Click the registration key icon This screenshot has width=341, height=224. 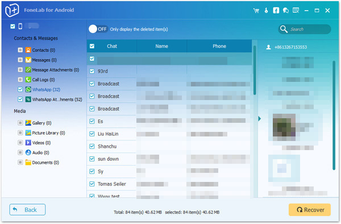[266, 10]
